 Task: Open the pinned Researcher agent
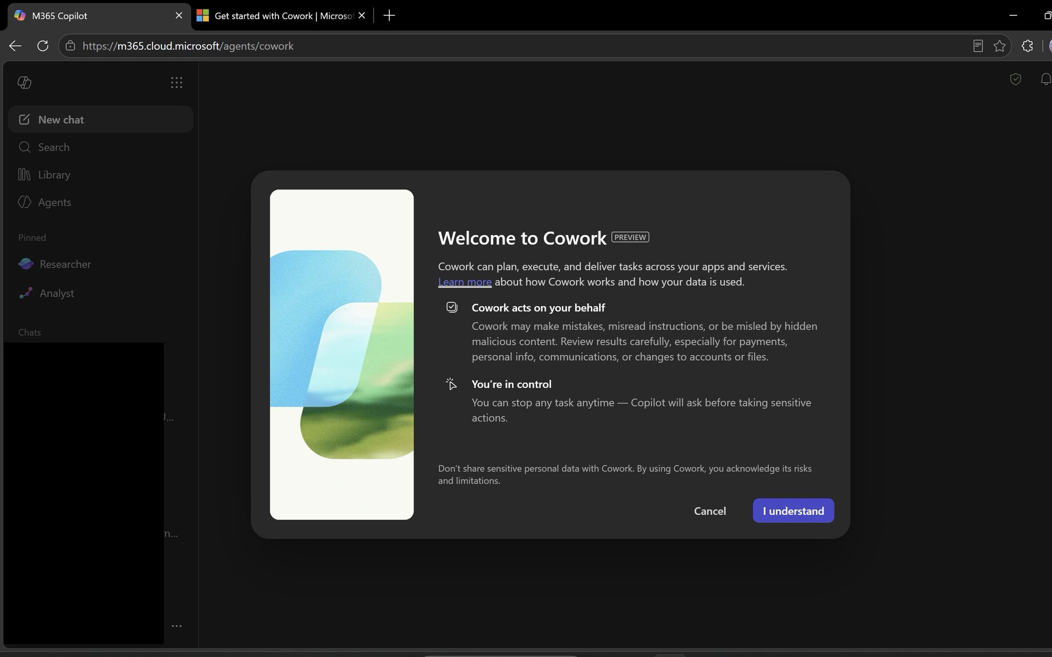[x=101, y=264]
